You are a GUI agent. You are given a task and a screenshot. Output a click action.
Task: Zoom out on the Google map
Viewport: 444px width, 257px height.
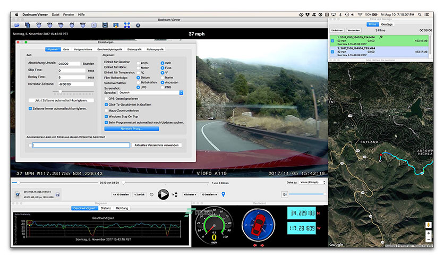tap(429, 239)
